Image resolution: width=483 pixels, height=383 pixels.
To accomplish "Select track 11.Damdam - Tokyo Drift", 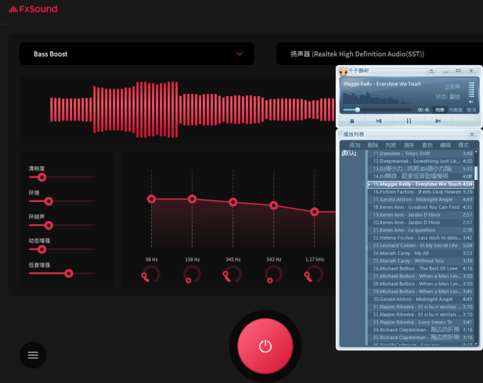I will coord(421,153).
